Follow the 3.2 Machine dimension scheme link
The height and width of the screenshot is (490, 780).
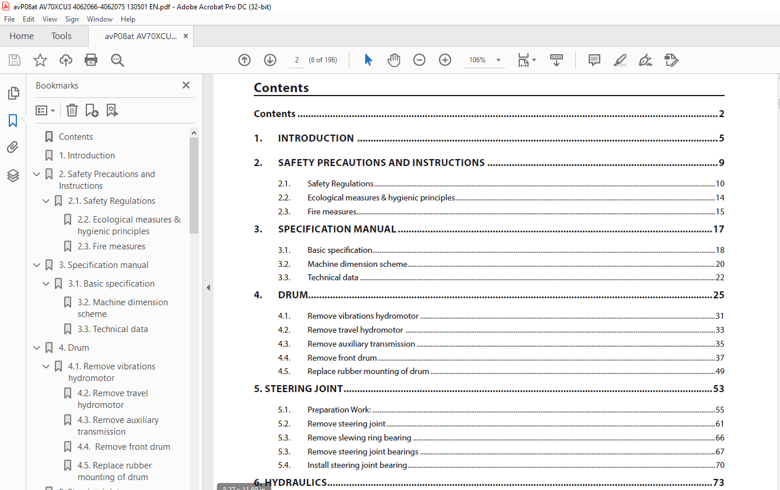[501, 264]
